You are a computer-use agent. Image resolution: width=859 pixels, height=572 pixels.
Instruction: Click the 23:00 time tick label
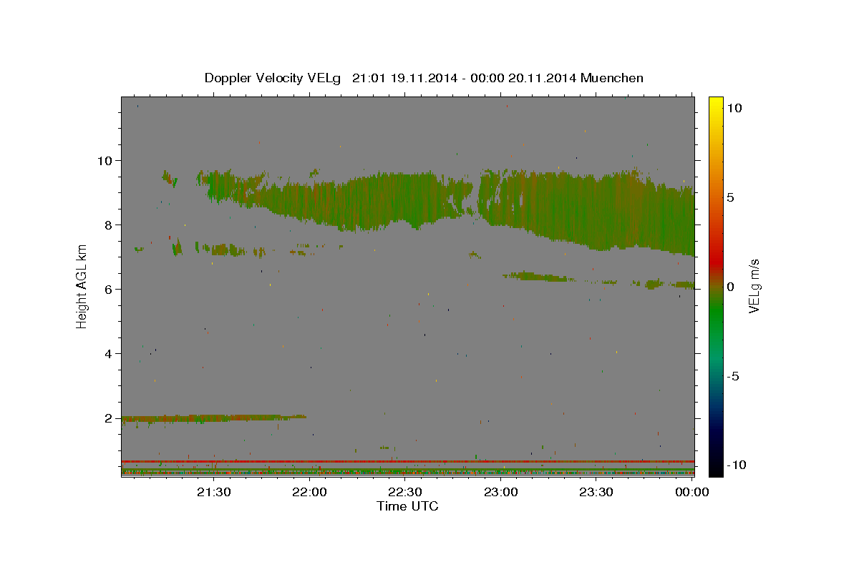click(501, 491)
